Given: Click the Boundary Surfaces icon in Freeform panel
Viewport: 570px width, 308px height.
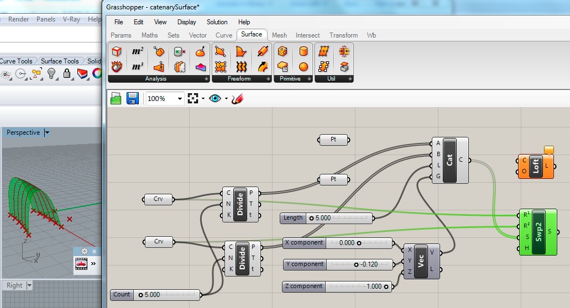Looking at the screenshot, I should (242, 51).
